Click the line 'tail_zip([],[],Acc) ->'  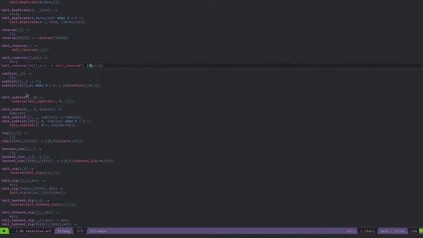pos(24,180)
